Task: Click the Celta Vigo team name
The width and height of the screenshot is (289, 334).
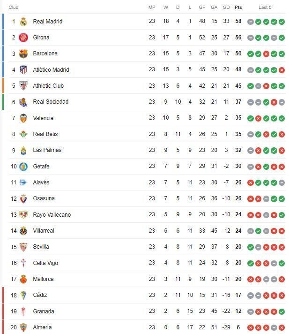Action: [x=45, y=263]
